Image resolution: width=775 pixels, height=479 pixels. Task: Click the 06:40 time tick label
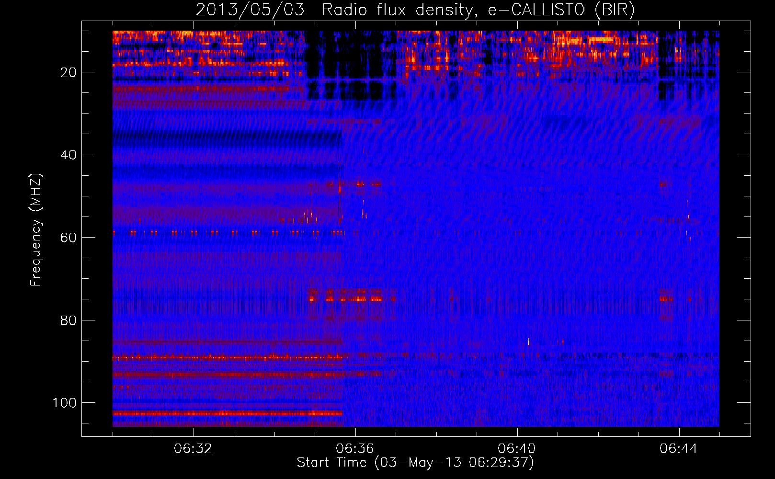click(517, 449)
